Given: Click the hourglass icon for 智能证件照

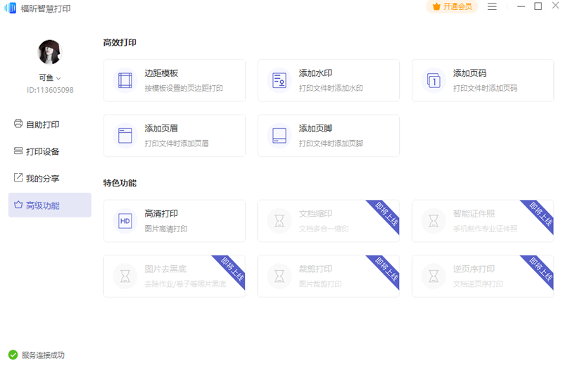Looking at the screenshot, I should [434, 221].
